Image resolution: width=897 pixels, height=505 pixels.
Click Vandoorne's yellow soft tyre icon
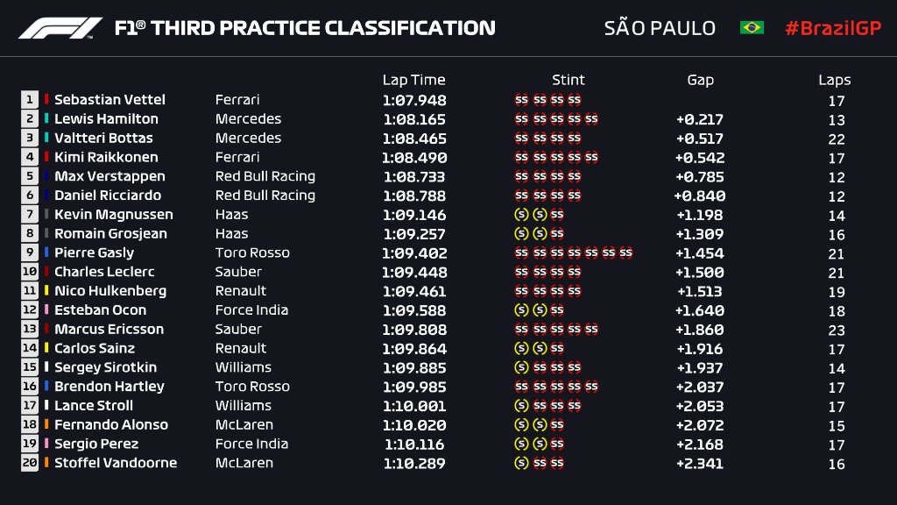point(521,463)
